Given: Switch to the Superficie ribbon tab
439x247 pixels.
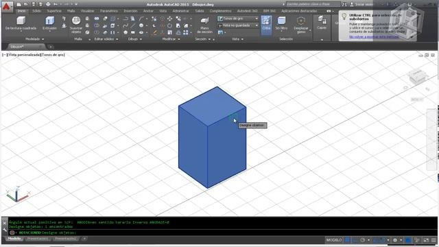Looking at the screenshot, I should click(x=54, y=11).
